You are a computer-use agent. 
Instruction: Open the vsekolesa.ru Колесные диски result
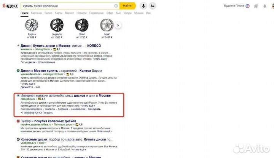(67, 139)
